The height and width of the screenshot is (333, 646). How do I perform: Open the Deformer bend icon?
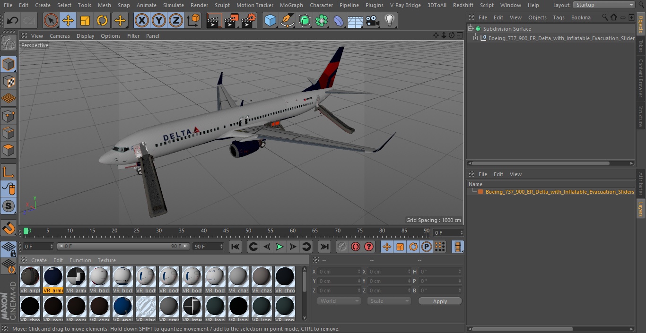[339, 20]
